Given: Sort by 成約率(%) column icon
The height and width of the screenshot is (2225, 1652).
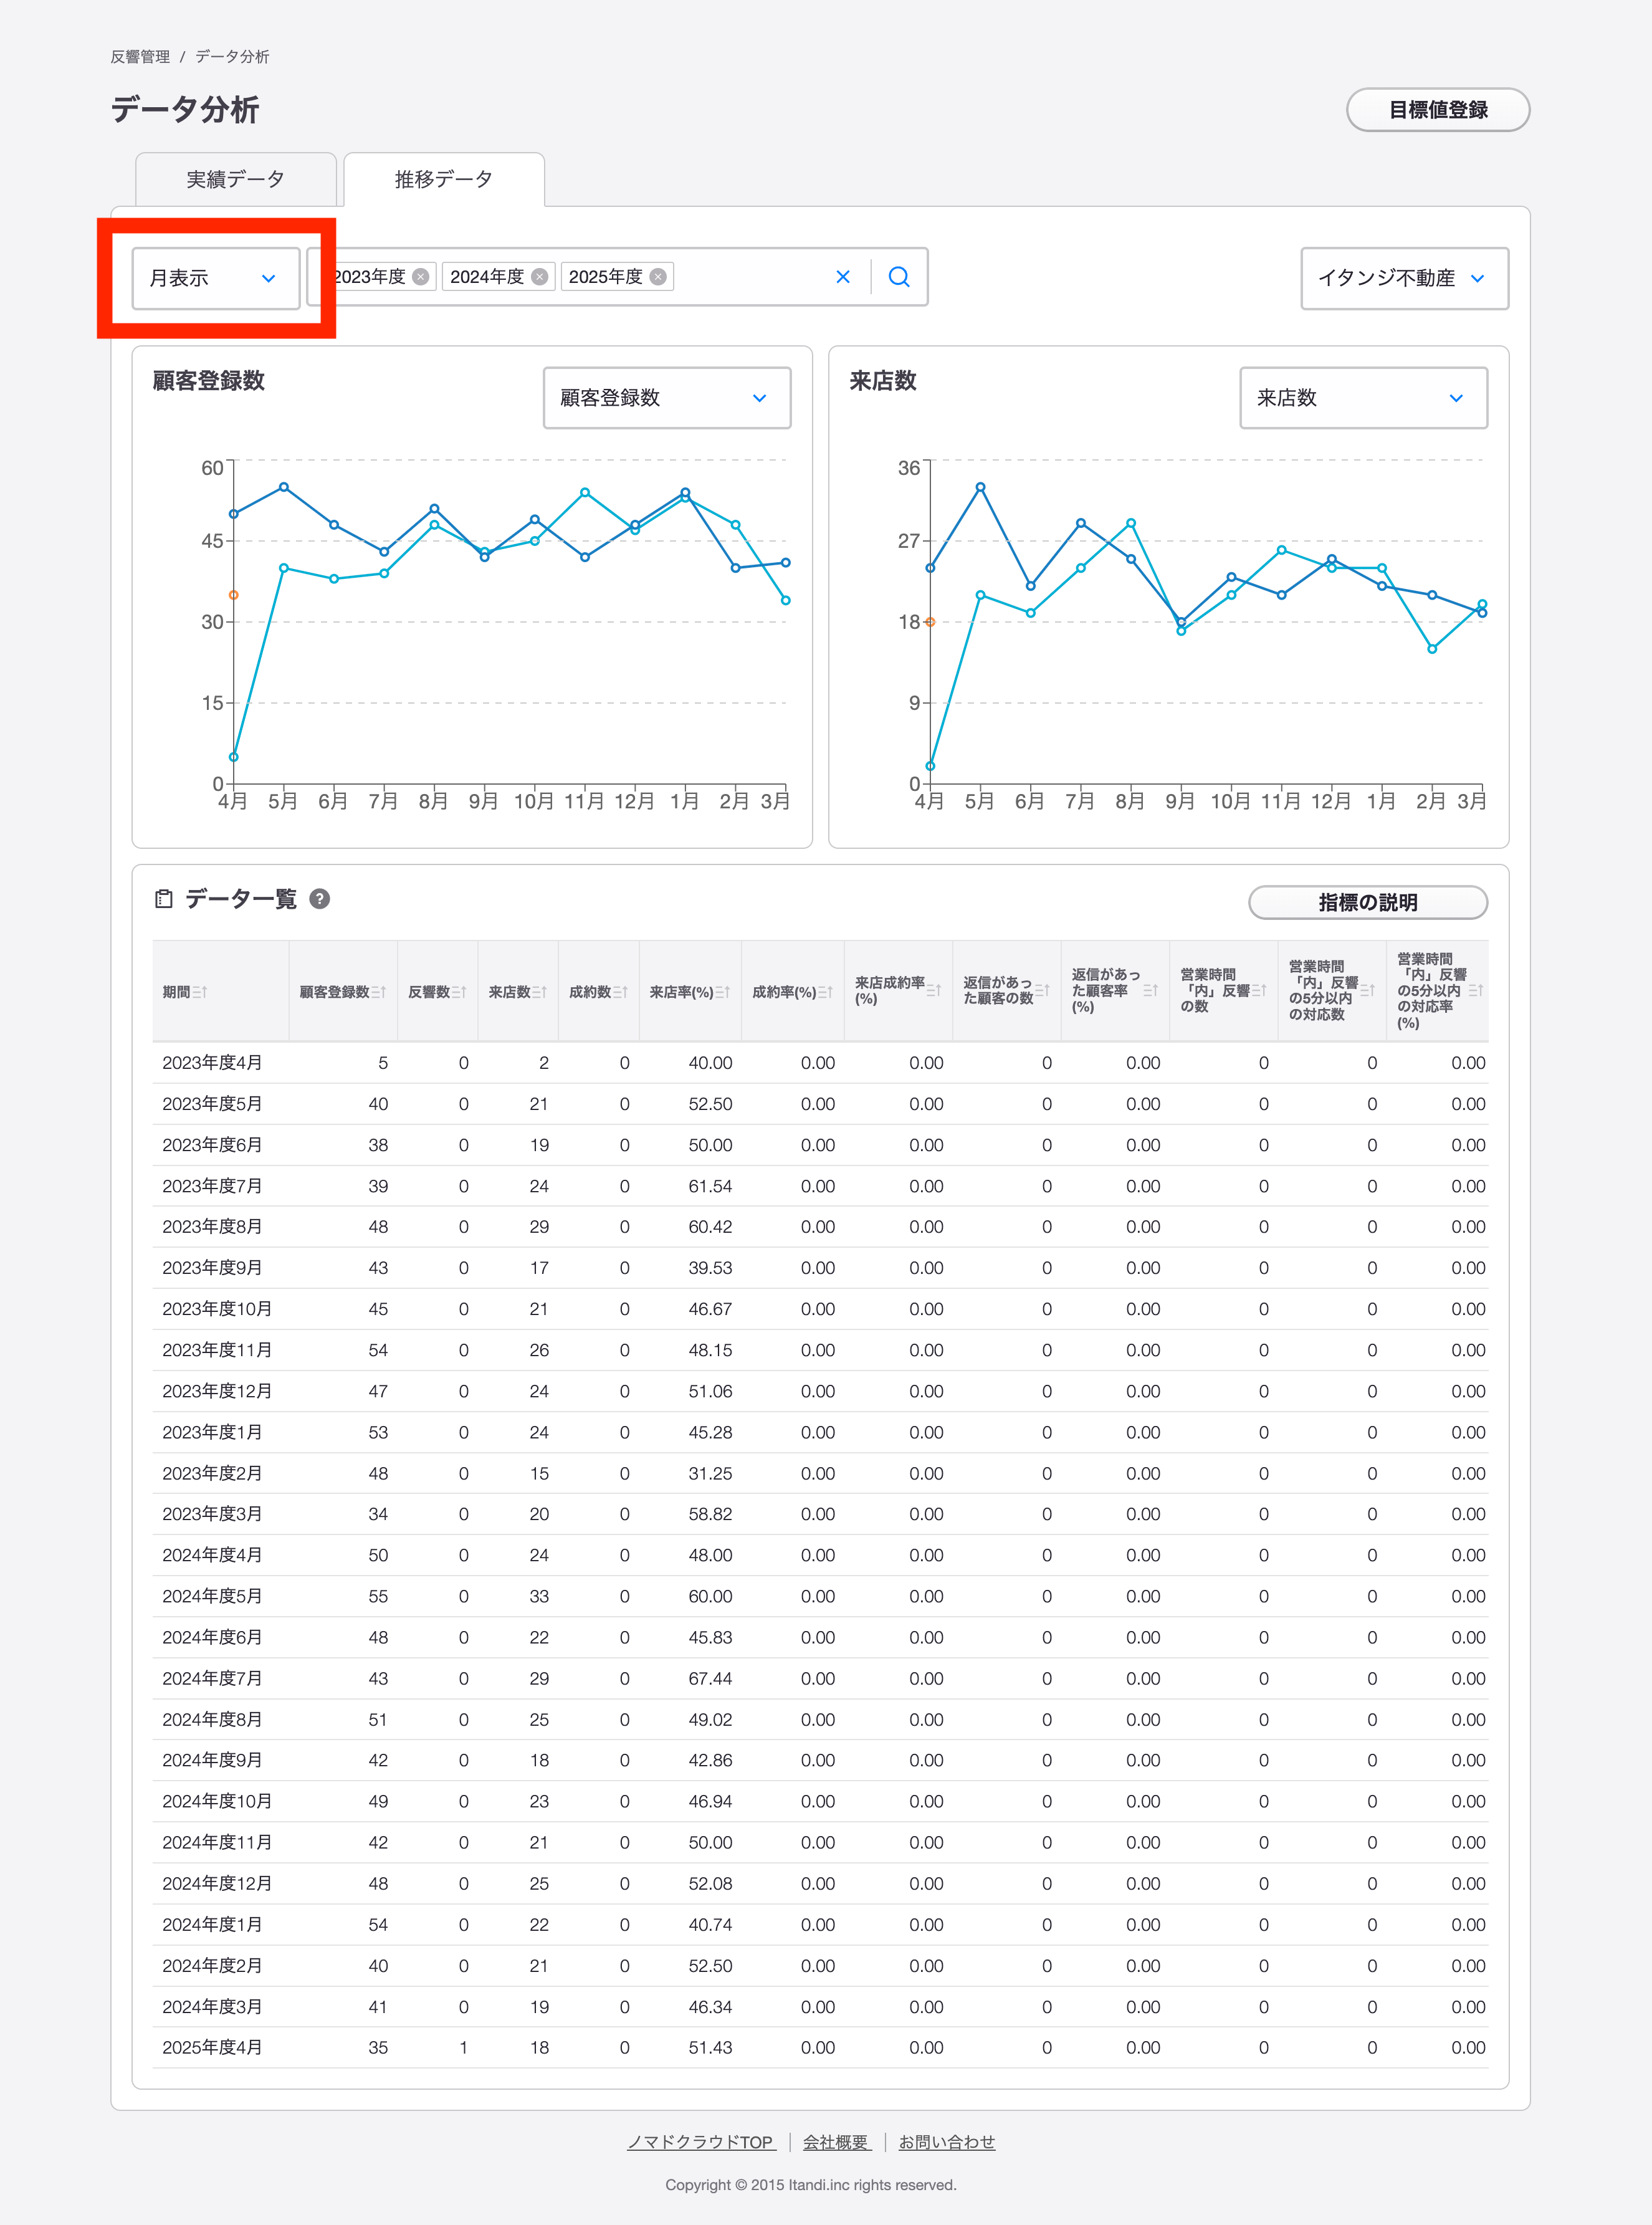Looking at the screenshot, I should click(x=826, y=992).
